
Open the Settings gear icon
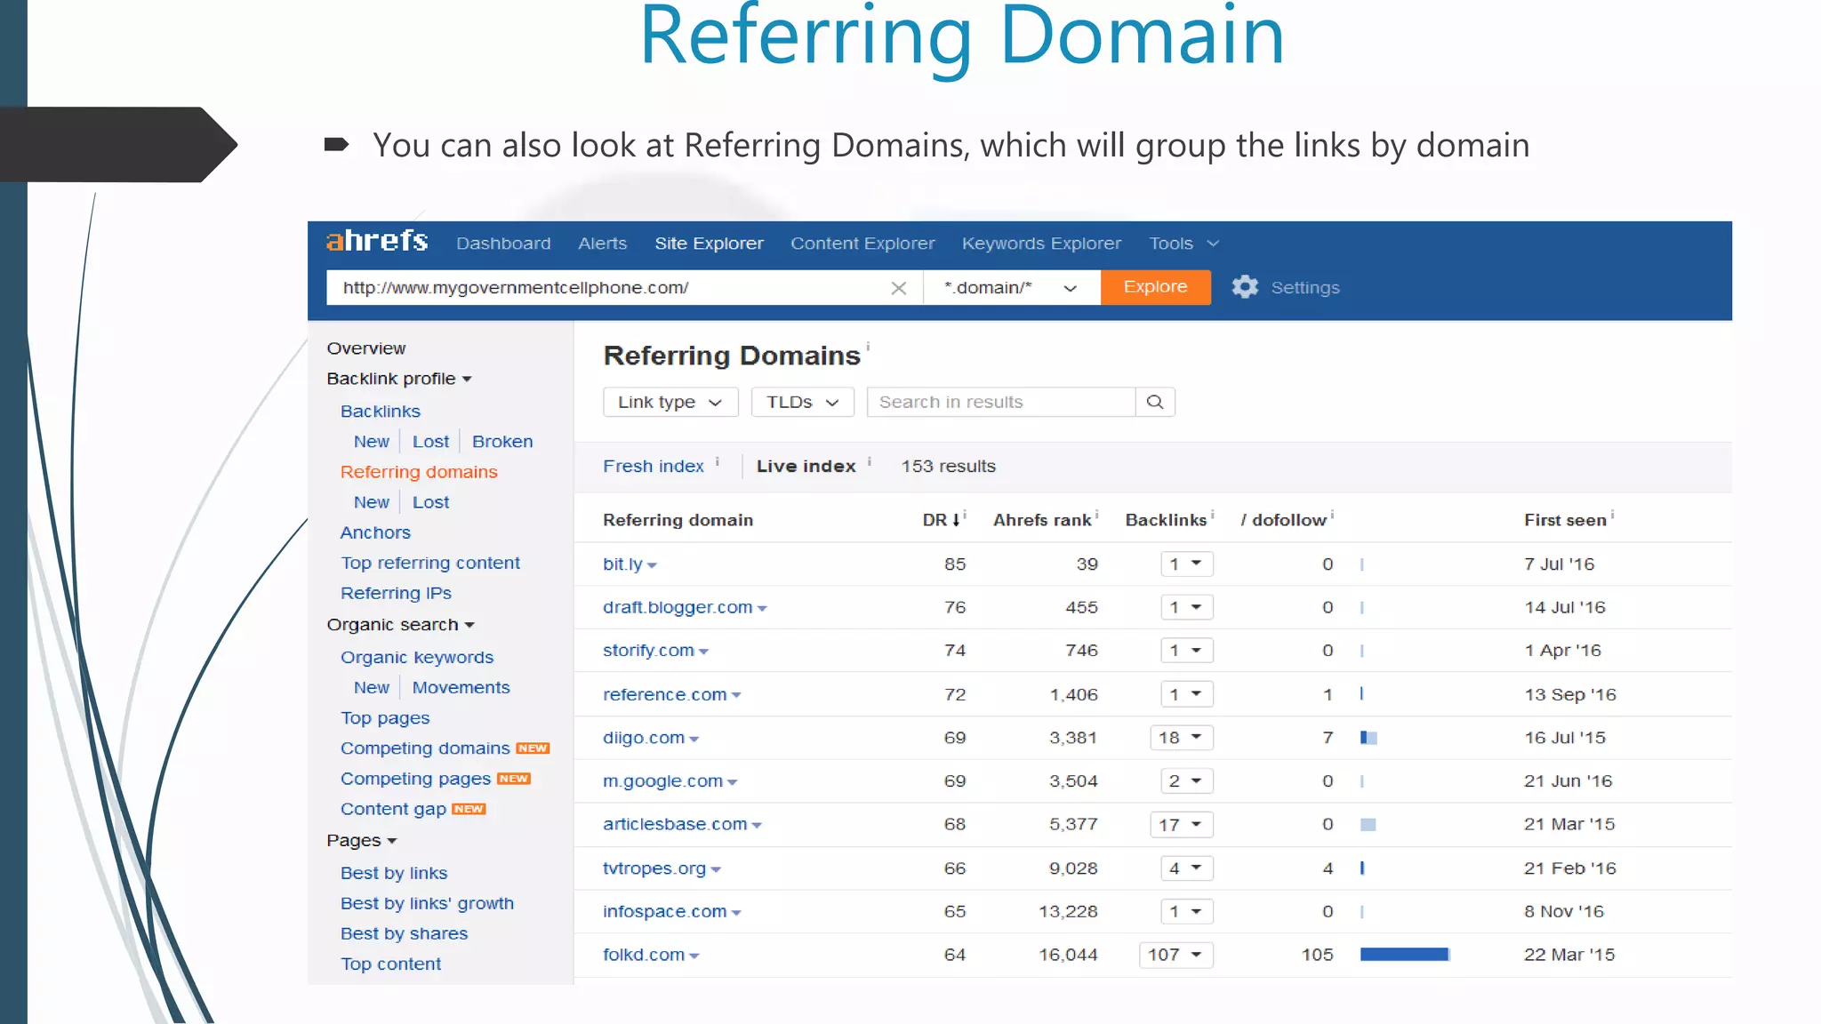pyautogui.click(x=1245, y=287)
